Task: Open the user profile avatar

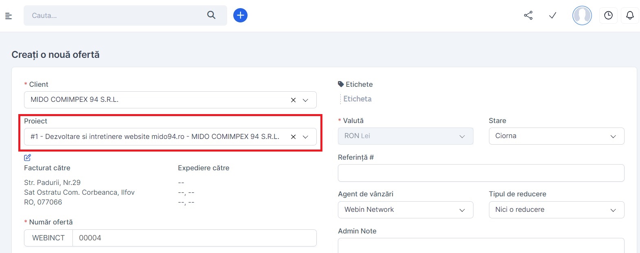Action: click(x=582, y=15)
